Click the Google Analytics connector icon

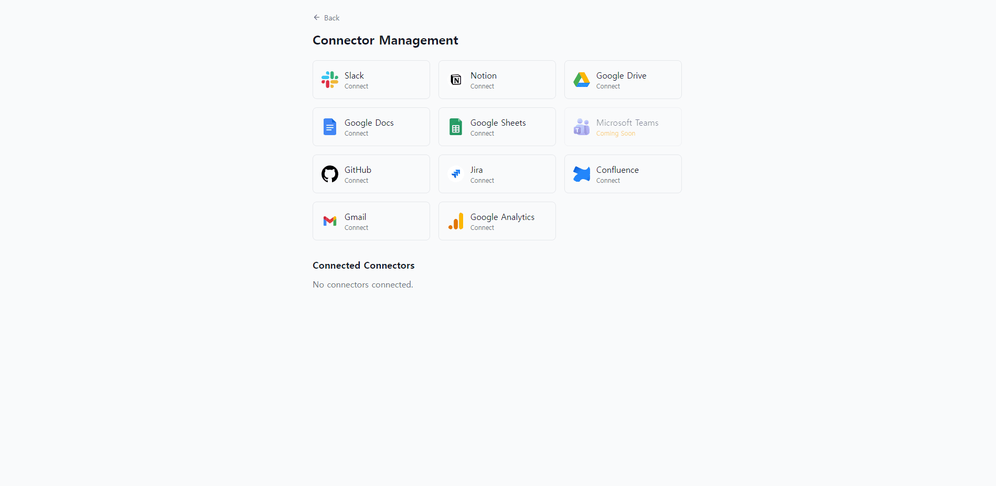455,221
